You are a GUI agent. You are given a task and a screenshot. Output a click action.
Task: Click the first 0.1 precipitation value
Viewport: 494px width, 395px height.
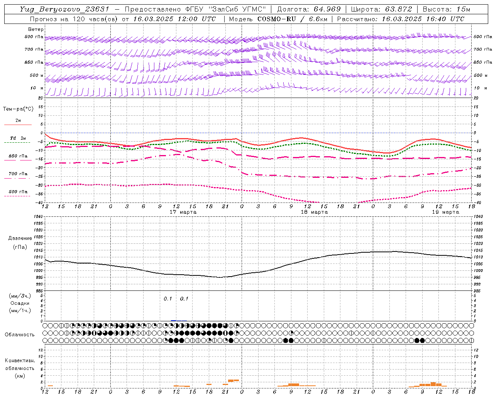[x=168, y=299]
